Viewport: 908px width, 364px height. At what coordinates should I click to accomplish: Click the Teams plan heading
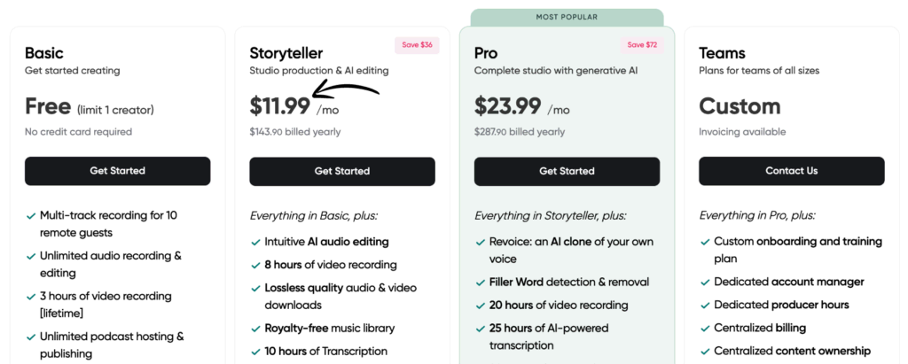[722, 53]
